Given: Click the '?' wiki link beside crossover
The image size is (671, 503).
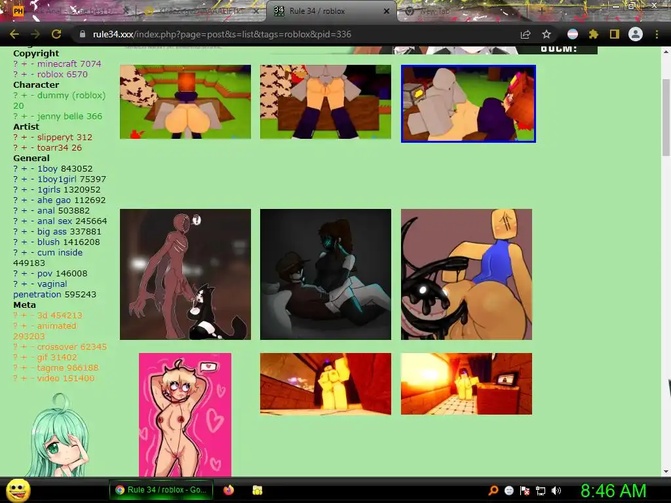Looking at the screenshot, I should pos(16,346).
